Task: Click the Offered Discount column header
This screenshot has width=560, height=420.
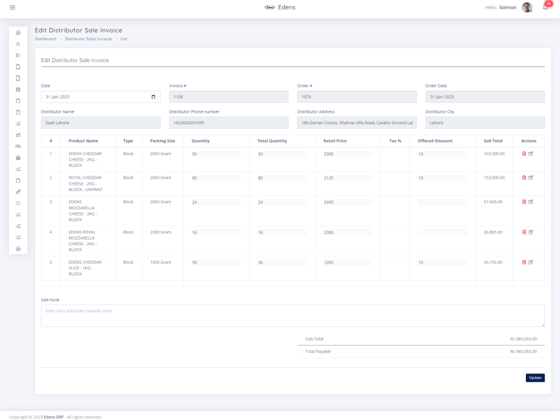Action: tap(435, 141)
